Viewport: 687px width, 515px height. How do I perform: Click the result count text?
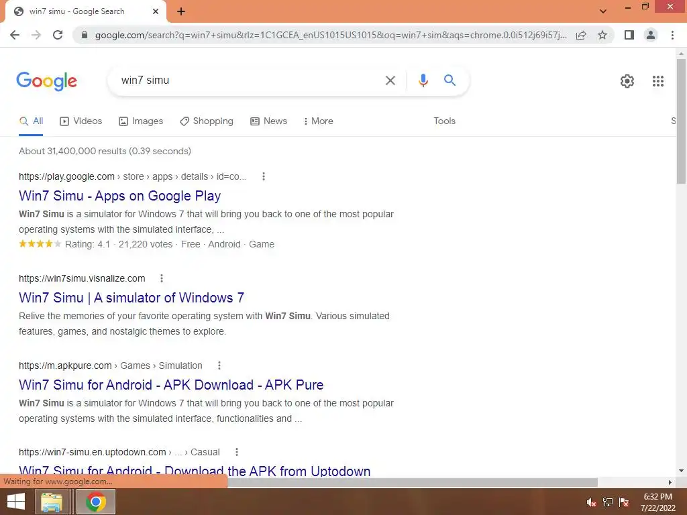(105, 151)
